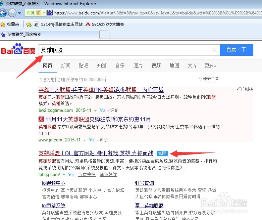Open 百度快照 cached page link
The width and height of the screenshot is (262, 220).
[x=87, y=175]
